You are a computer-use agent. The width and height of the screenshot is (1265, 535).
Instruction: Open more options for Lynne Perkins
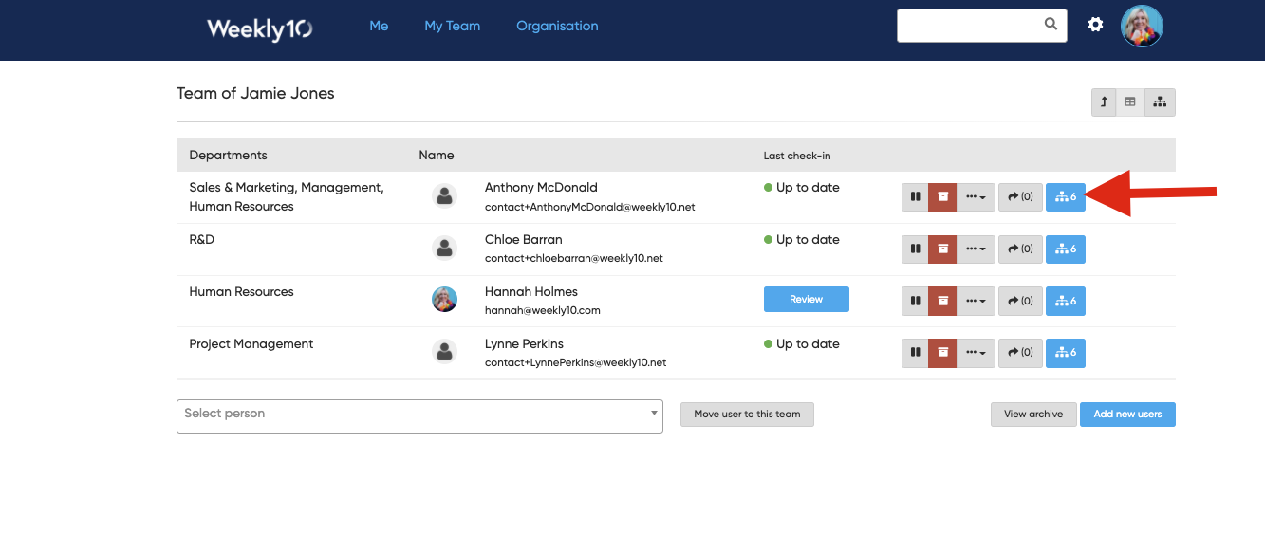976,353
